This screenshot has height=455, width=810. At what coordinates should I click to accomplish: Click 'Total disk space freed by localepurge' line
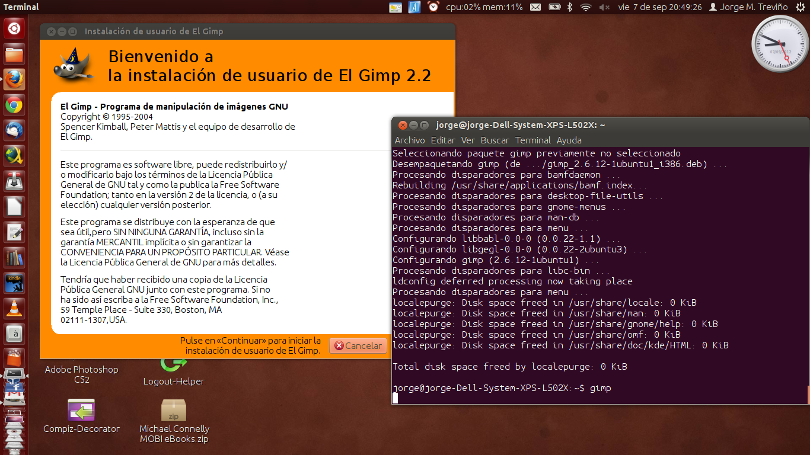point(510,367)
